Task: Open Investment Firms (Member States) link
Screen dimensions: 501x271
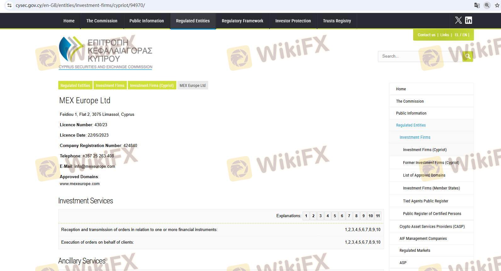Action: pyautogui.click(x=431, y=188)
